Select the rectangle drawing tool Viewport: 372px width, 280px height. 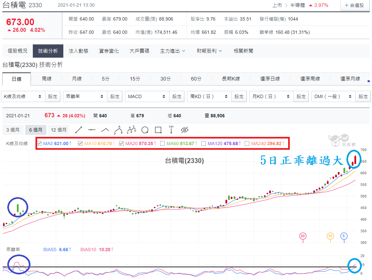click(158, 130)
